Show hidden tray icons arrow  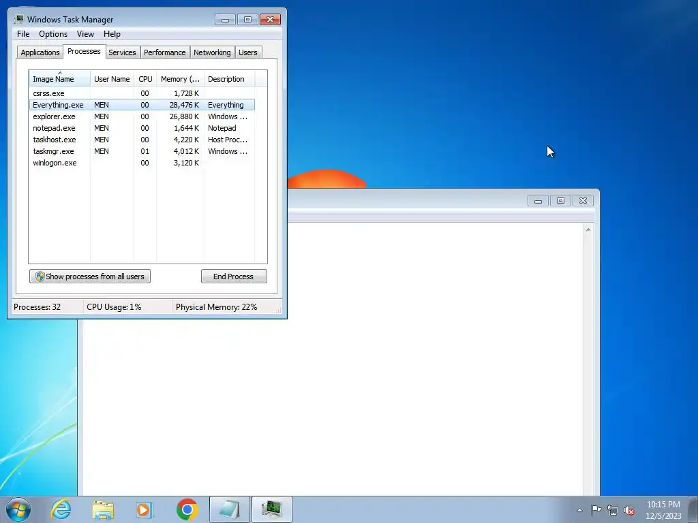point(579,510)
